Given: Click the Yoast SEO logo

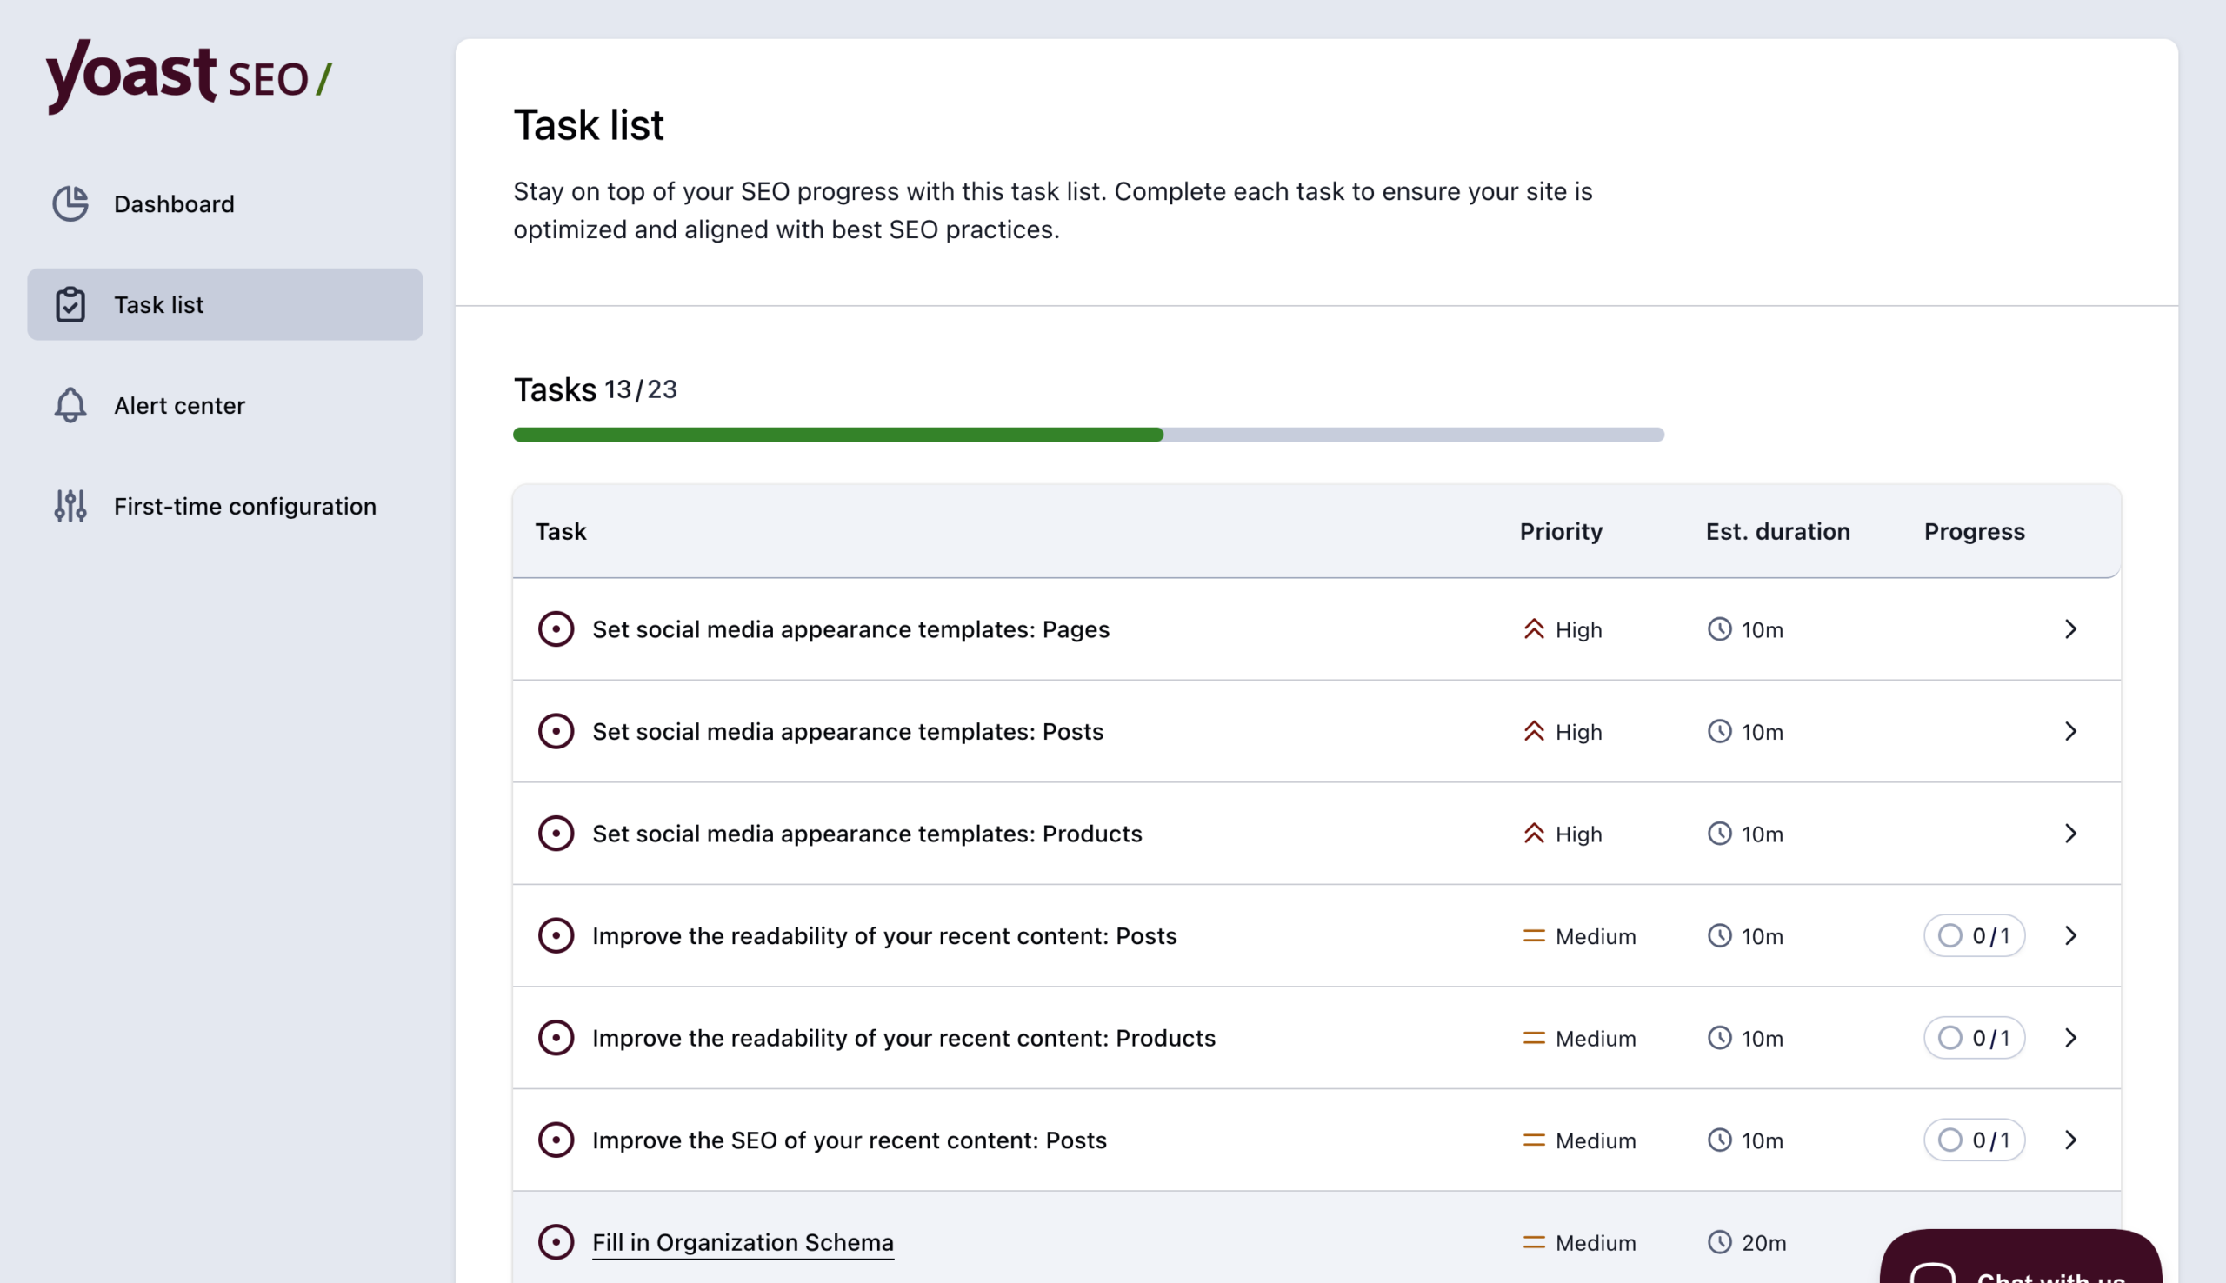Looking at the screenshot, I should [x=189, y=76].
